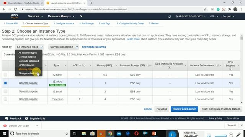Choose All instance types in filter list
Screen dimensions: 245x137
(x=28, y=53)
